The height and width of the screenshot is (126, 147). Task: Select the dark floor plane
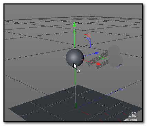click(75, 103)
